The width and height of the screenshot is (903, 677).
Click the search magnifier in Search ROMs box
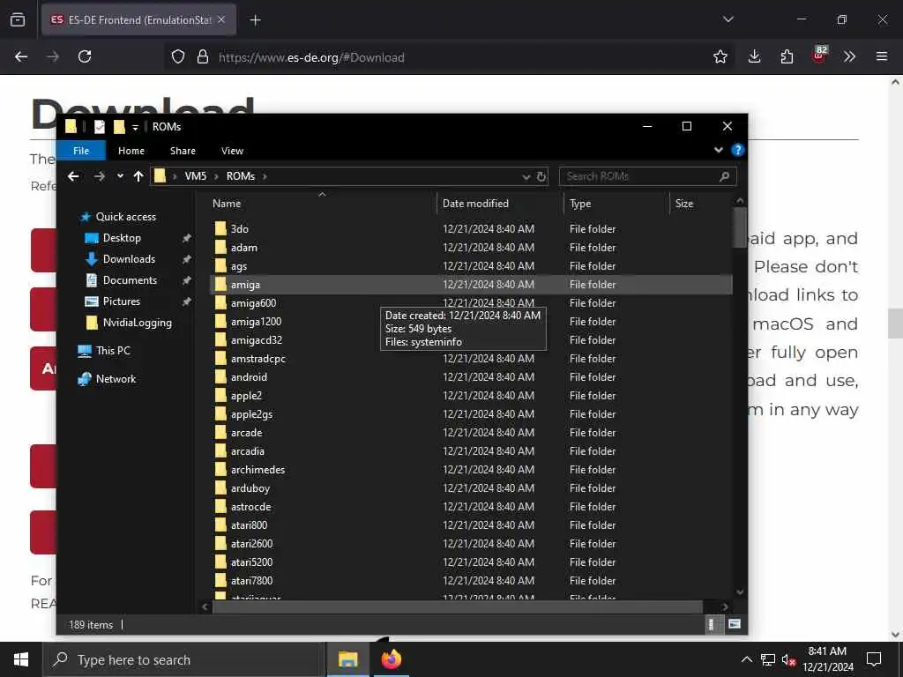pos(725,176)
